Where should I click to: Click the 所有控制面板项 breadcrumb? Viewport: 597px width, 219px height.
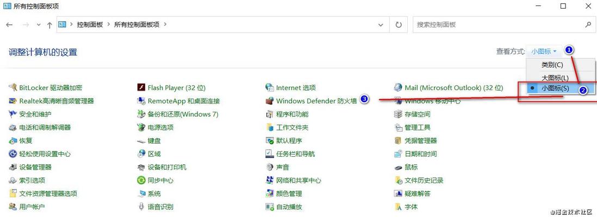[x=136, y=24]
